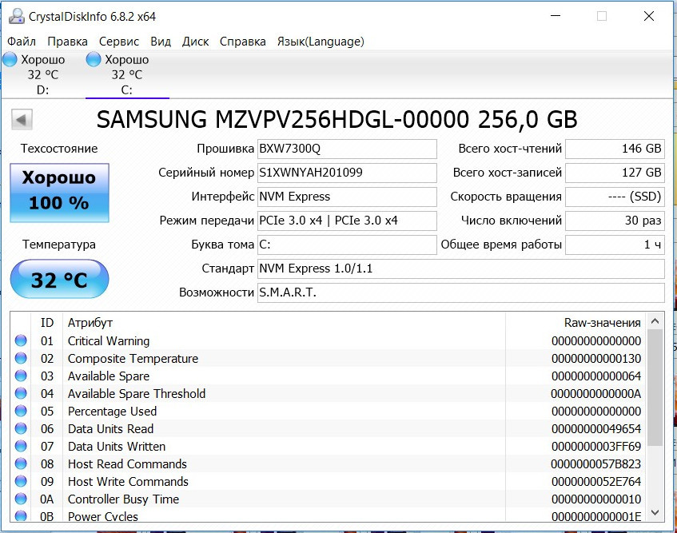Viewport: 677px width, 533px height.
Task: Click the Raw-значения column header
Action: pos(603,323)
